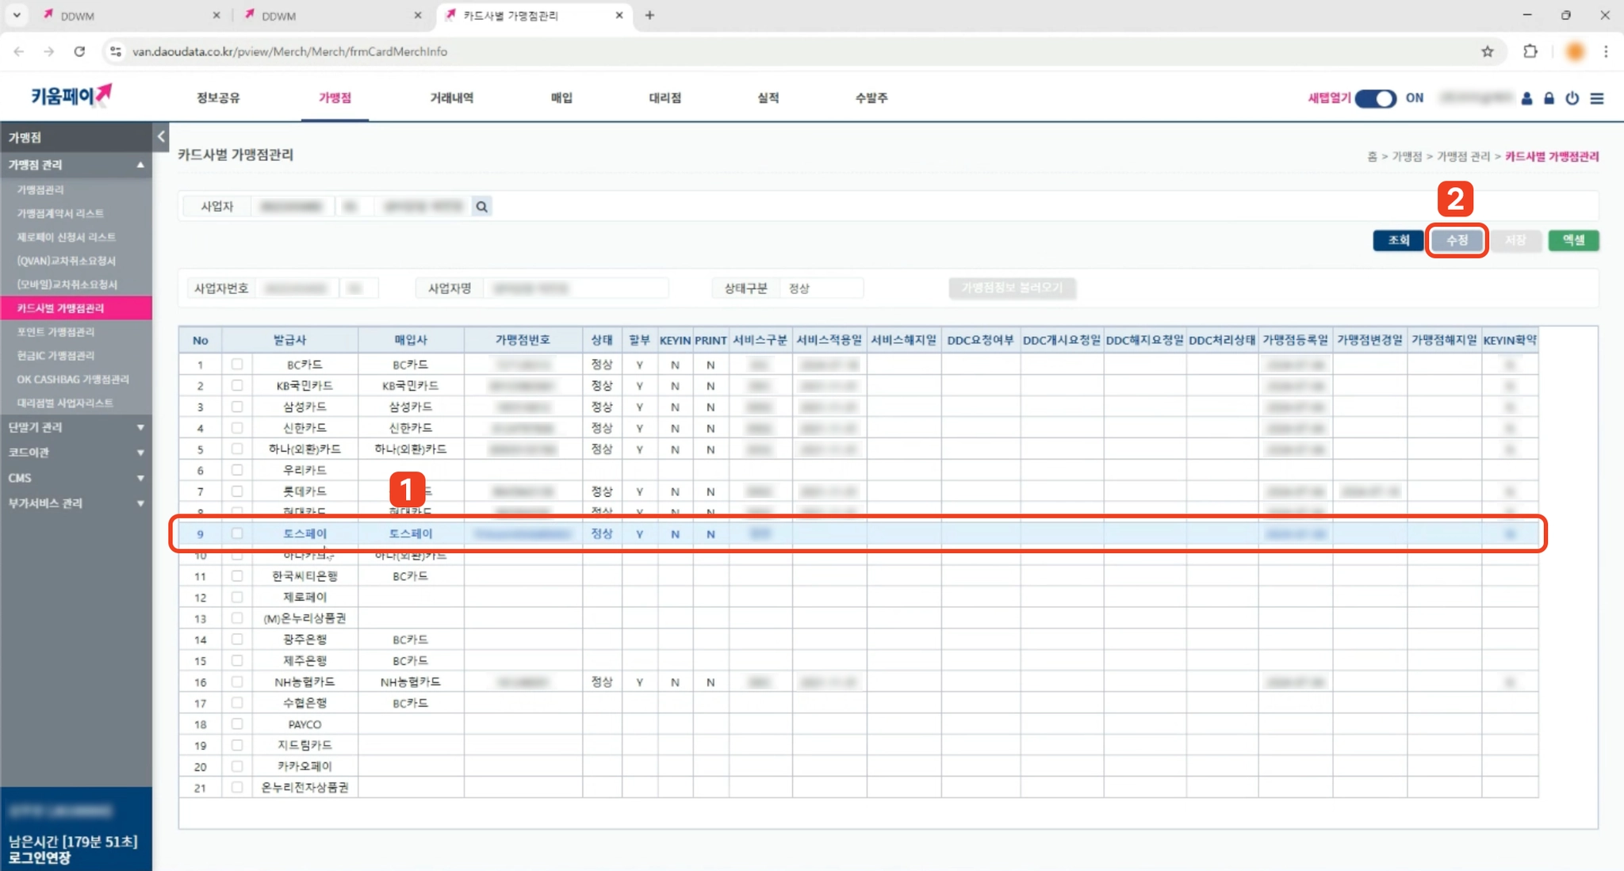Open the browser extensions puzzle icon
Viewport: 1624px width, 871px height.
[1530, 52]
